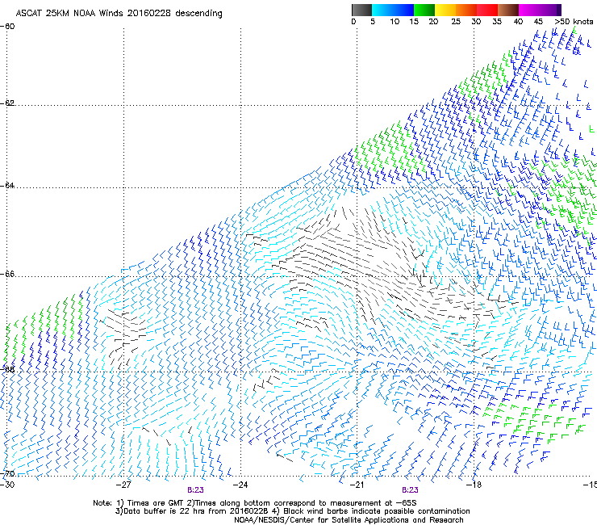
Task: Click the chart title 'ASCAT 25KM NOAA Winds 20160228 descending'
Action: (119, 14)
